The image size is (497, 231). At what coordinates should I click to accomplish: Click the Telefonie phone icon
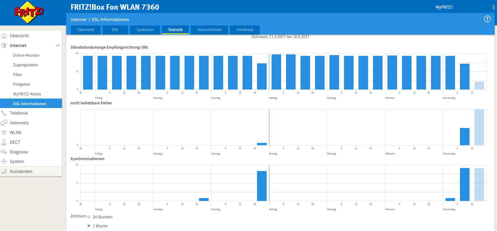[4, 113]
